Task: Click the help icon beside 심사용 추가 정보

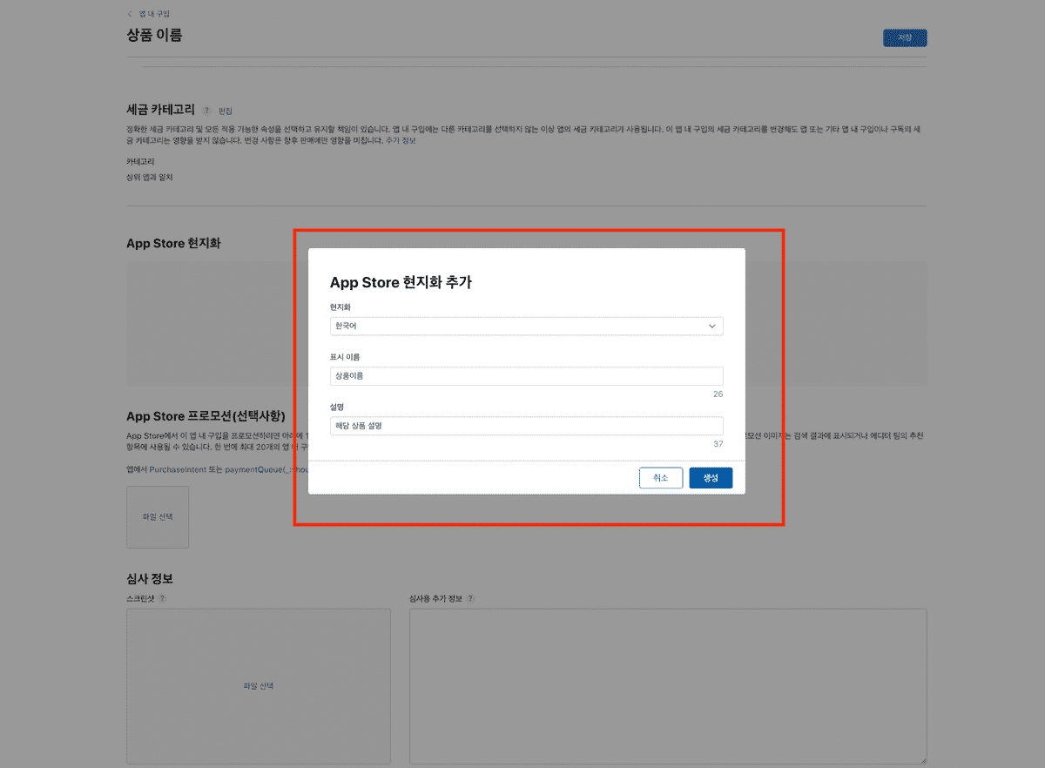Action: pyautogui.click(x=471, y=599)
